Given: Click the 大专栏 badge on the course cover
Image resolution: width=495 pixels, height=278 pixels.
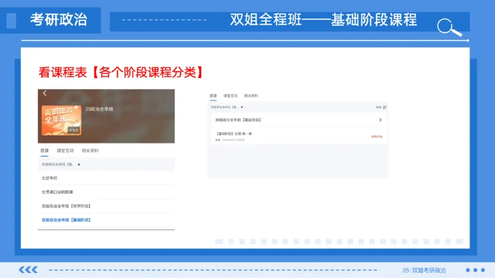Looking at the screenshot, I should [74, 130].
